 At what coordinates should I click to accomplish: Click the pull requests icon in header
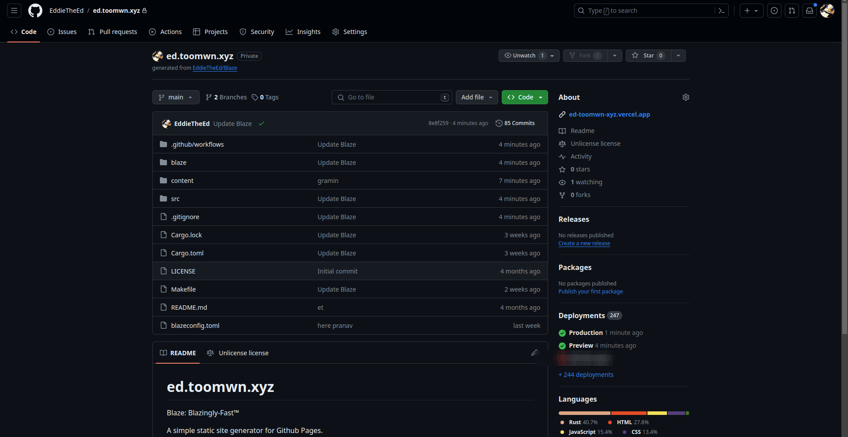coord(791,11)
